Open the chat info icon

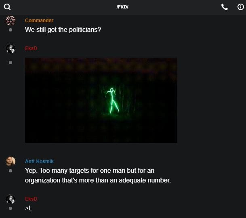[240, 7]
